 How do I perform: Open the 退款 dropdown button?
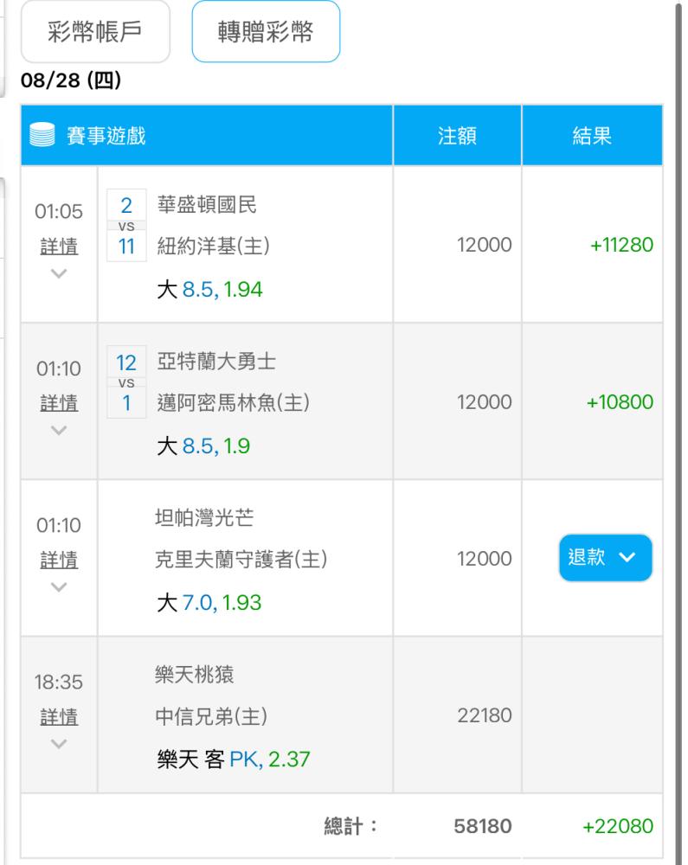coord(605,557)
